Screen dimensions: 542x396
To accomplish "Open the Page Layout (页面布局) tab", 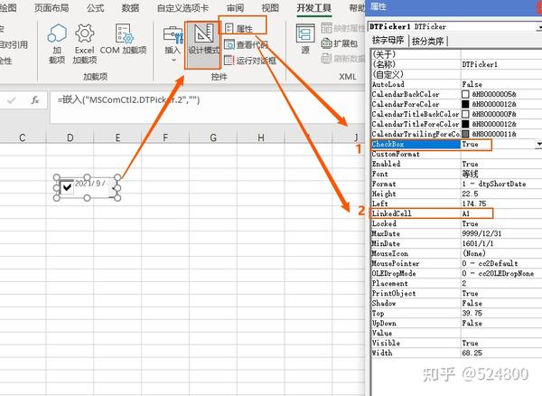I will click(x=51, y=7).
